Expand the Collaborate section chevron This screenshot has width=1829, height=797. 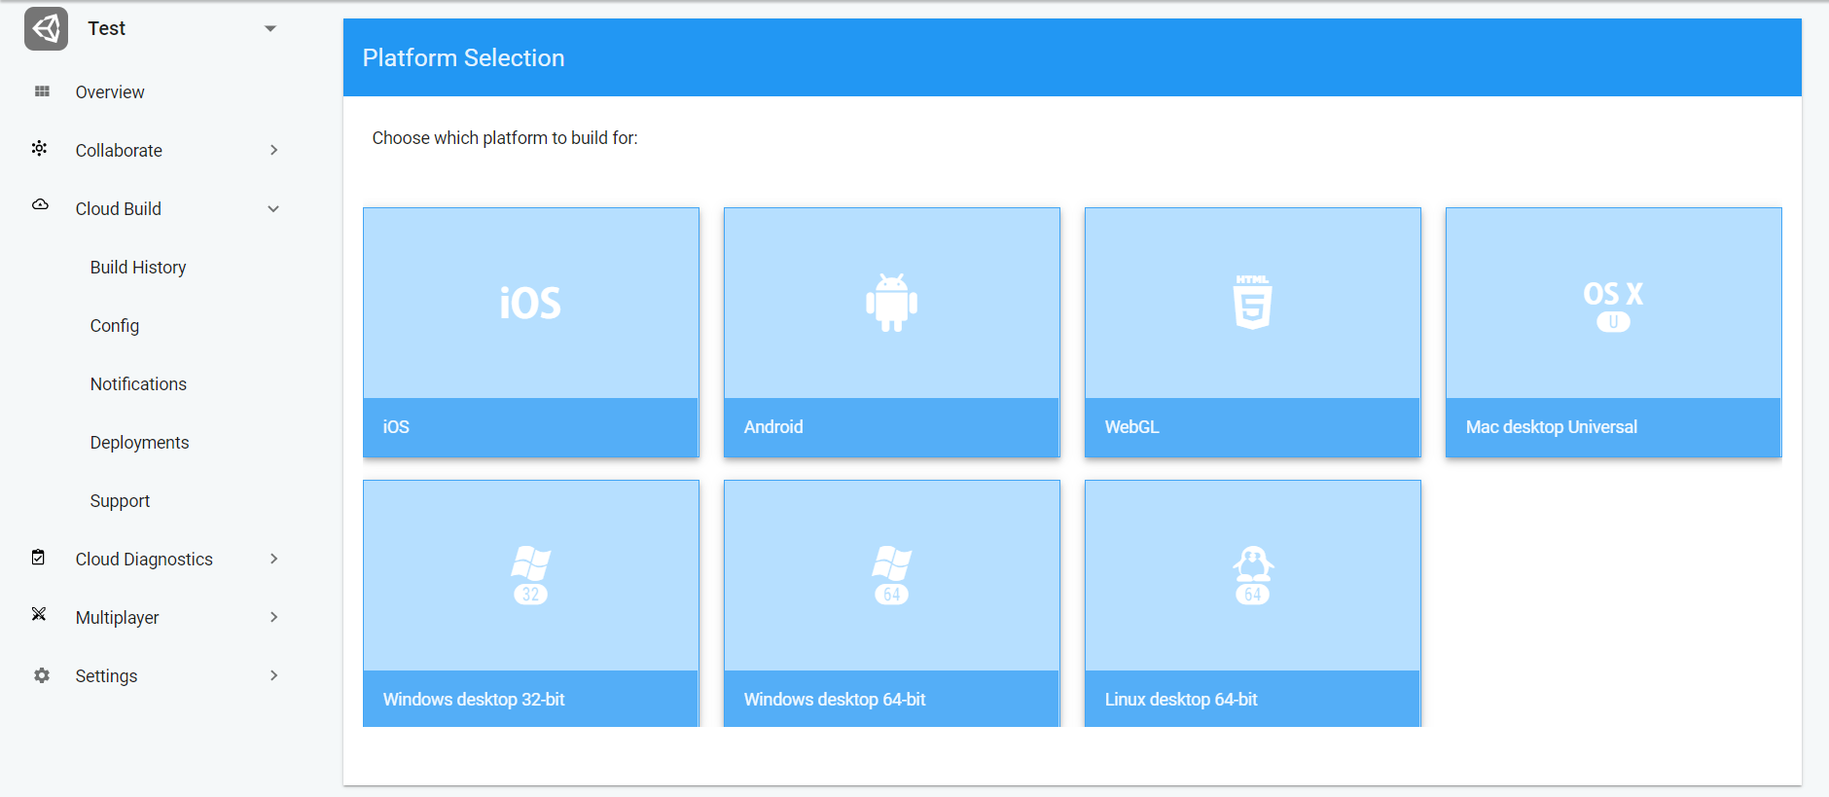pyautogui.click(x=273, y=150)
